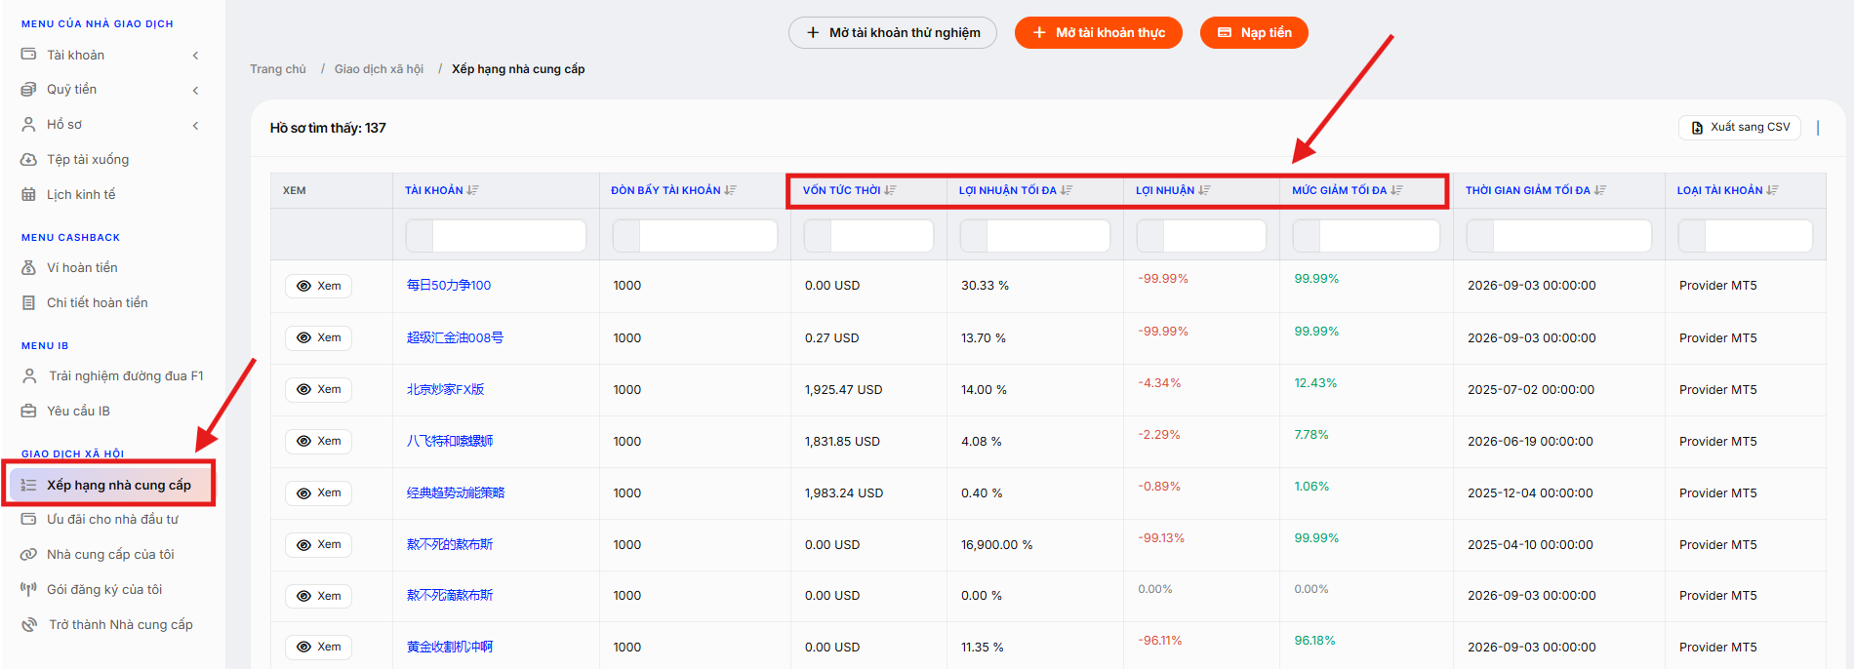
Task: Expand Quỹ tiền submenu chevron
Action: point(195,90)
